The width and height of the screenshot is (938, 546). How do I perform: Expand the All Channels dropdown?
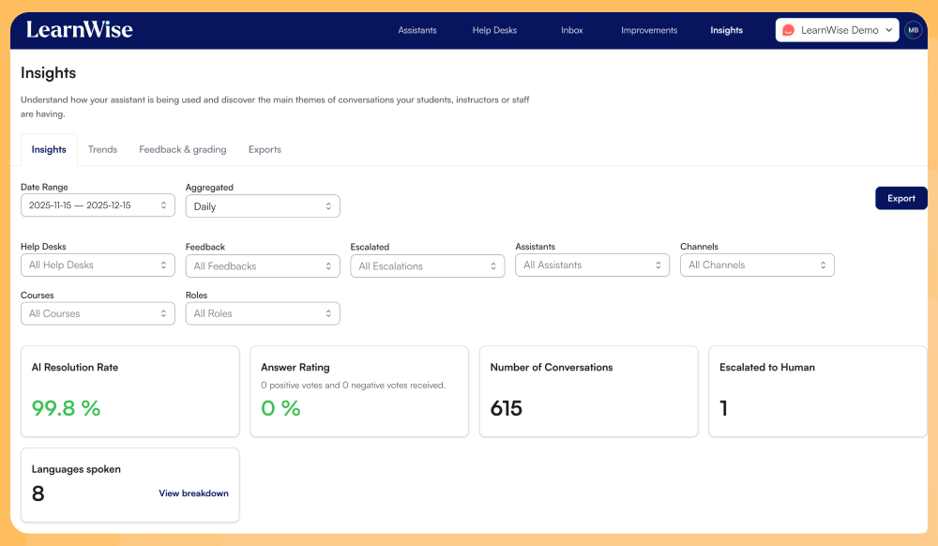pyautogui.click(x=756, y=265)
